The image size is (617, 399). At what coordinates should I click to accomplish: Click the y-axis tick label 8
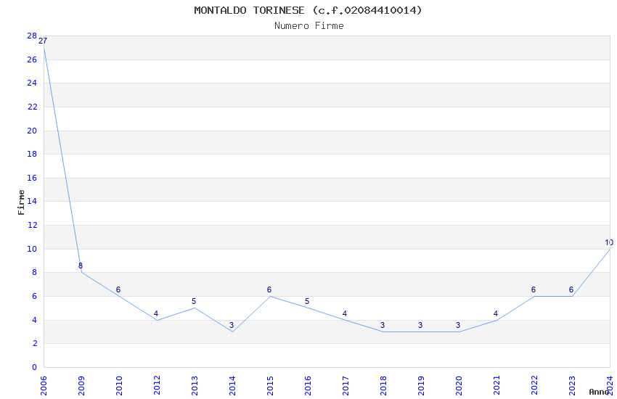[x=35, y=273]
